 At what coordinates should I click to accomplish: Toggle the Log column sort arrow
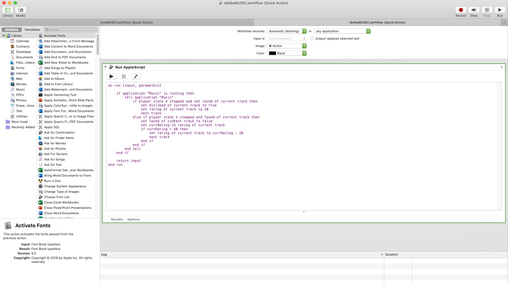(x=382, y=255)
